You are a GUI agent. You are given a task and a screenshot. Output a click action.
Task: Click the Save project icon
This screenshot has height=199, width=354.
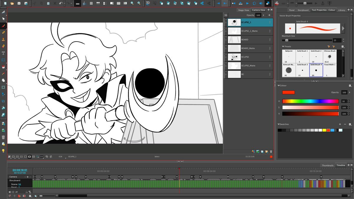pyautogui.click(x=19, y=3)
